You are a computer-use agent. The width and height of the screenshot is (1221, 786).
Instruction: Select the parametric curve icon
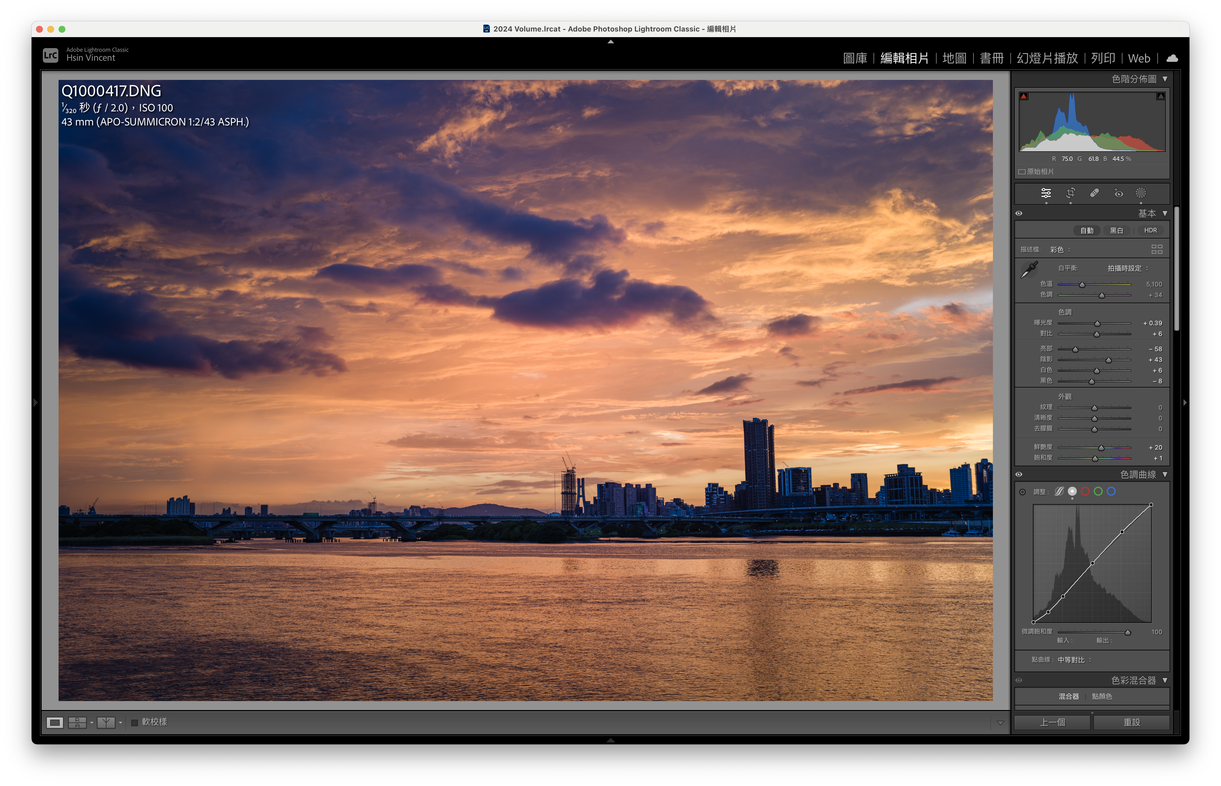[1059, 491]
